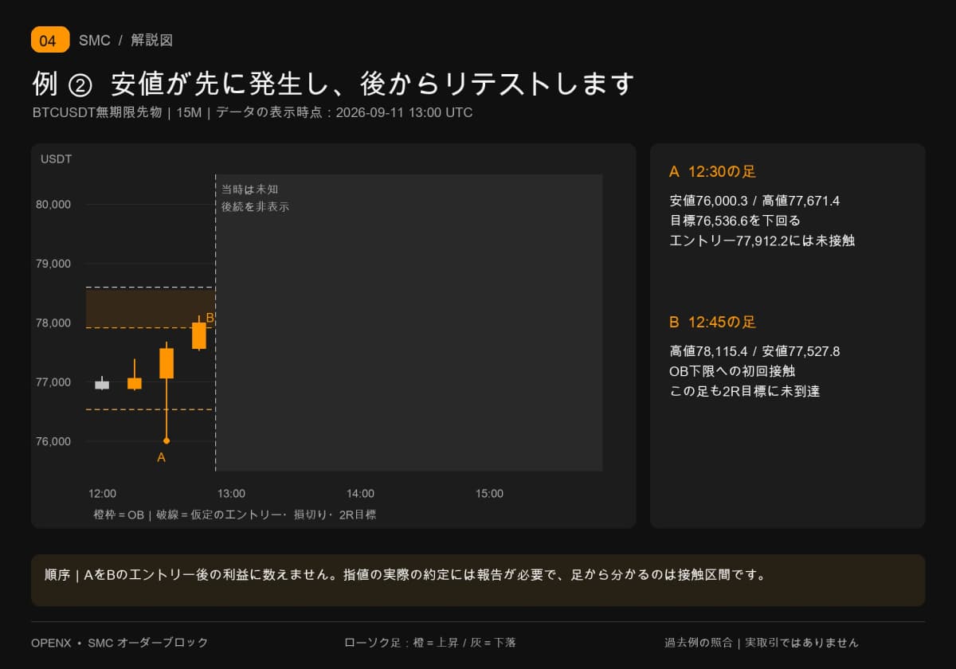The width and height of the screenshot is (956, 669).
Task: Click the 77,000 price axis label
Action: click(x=53, y=382)
